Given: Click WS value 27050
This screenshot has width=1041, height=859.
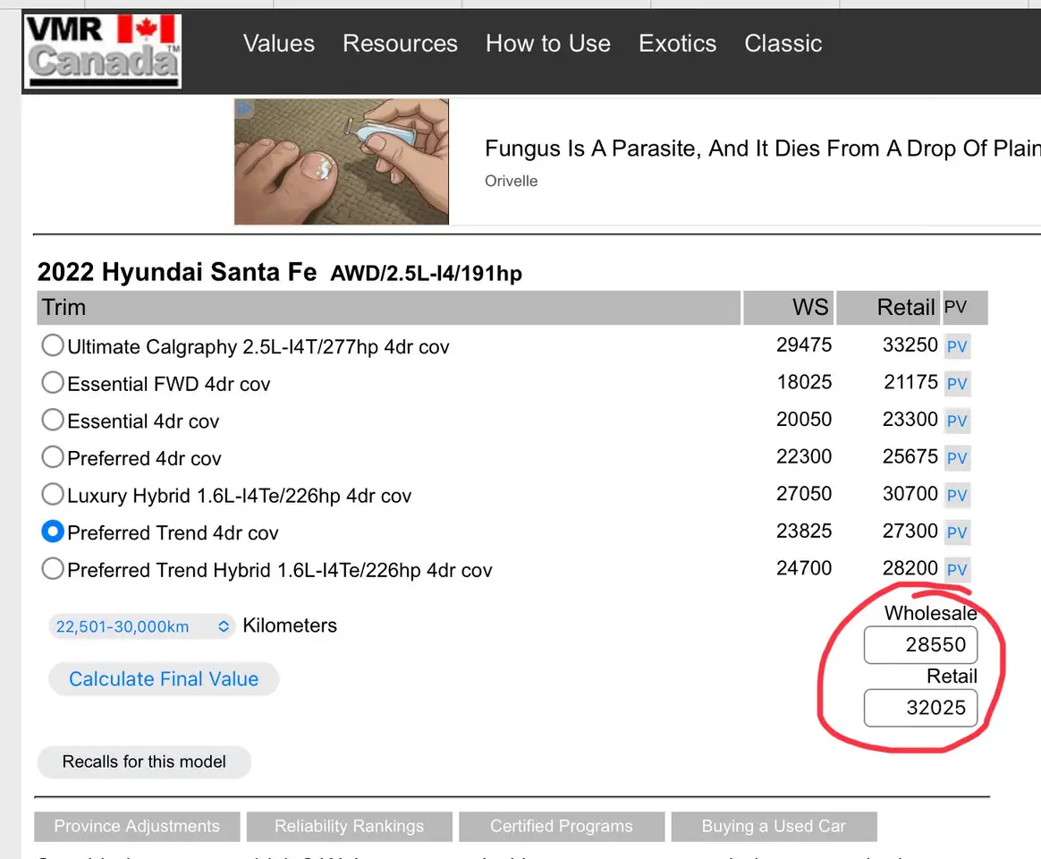Looking at the screenshot, I should 804,494.
